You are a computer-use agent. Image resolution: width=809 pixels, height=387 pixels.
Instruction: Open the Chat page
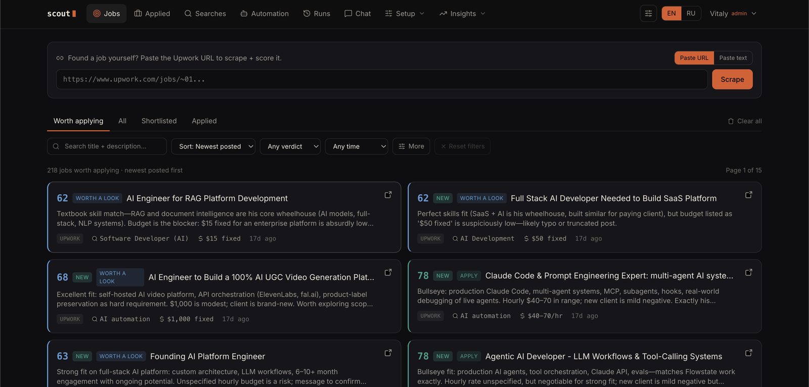point(357,14)
